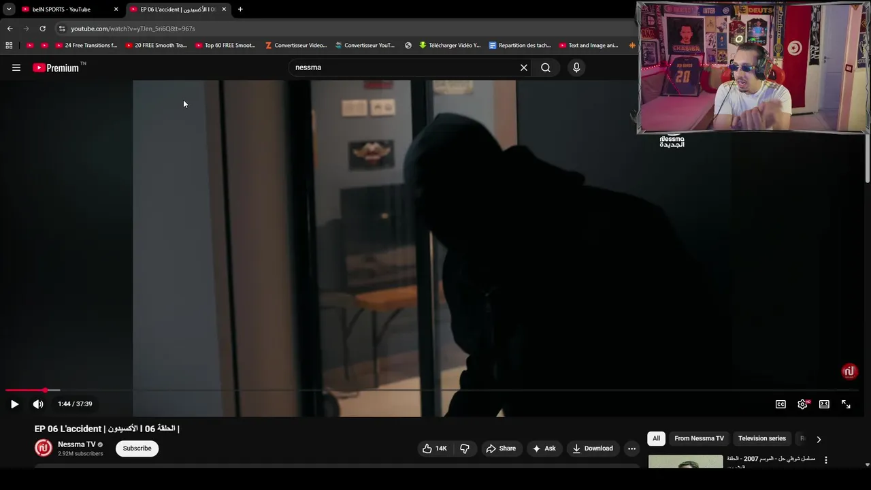Open options for the suggested 2007 video
The image size is (871, 490).
pyautogui.click(x=826, y=461)
